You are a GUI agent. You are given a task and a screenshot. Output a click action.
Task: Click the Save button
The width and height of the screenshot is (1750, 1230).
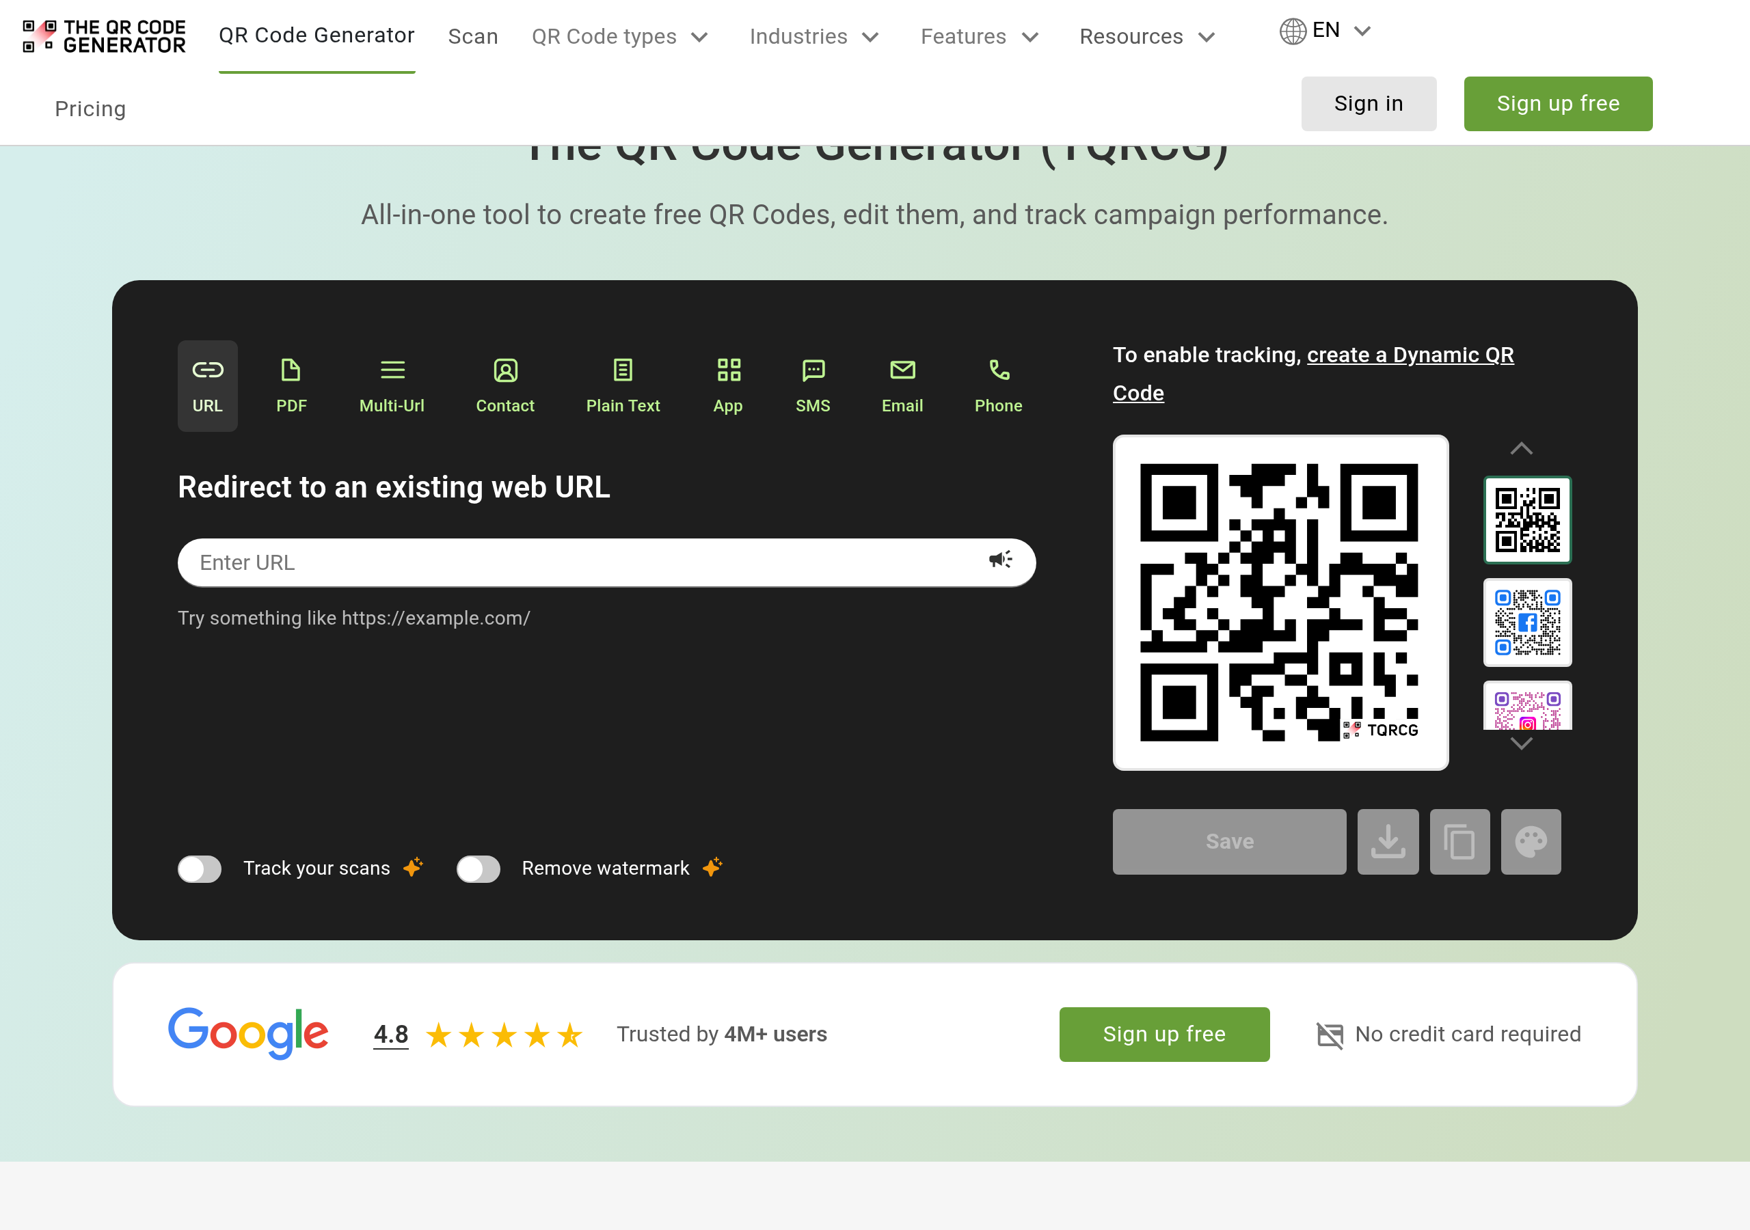tap(1229, 841)
